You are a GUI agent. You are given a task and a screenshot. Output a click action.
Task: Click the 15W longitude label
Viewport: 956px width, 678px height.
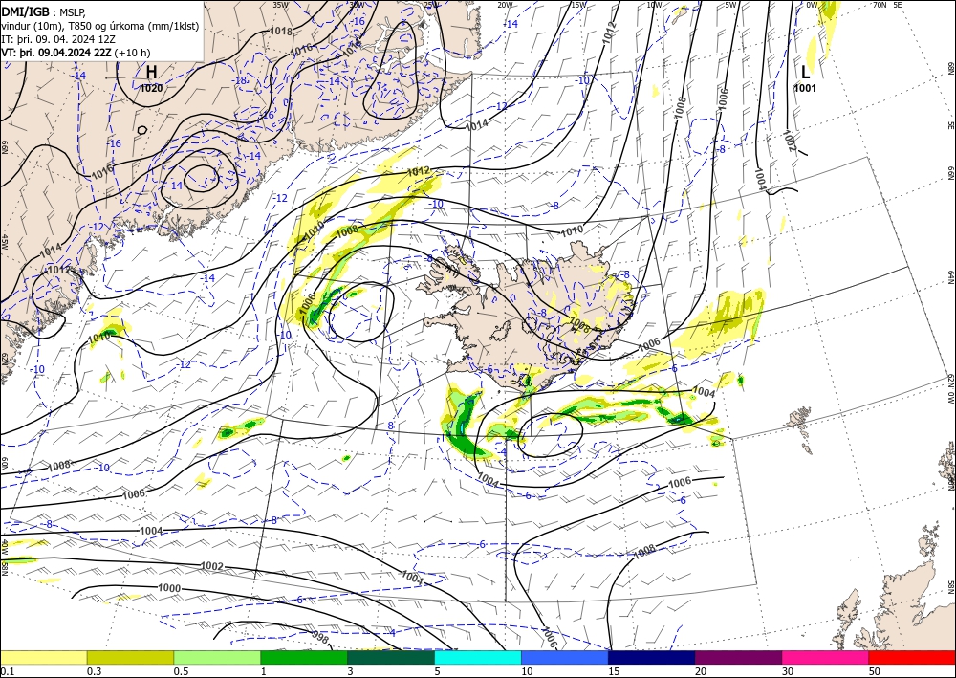tap(579, 5)
